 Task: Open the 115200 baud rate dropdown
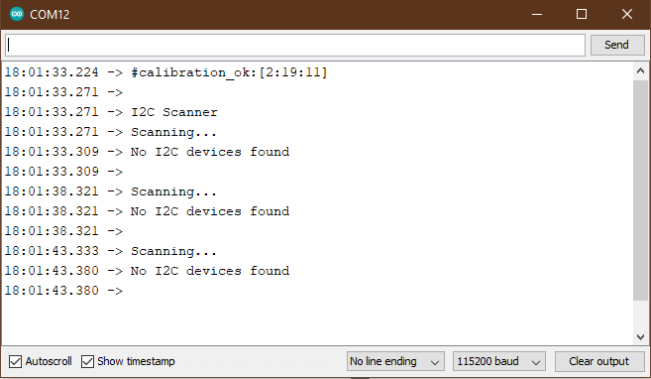coord(499,361)
